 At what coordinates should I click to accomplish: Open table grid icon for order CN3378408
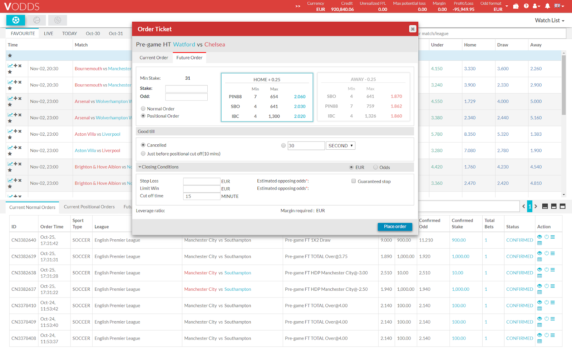pyautogui.click(x=540, y=341)
